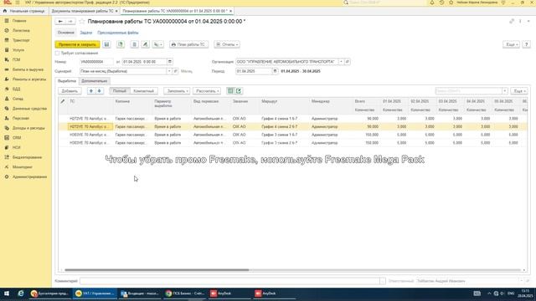Switch to 'Начальная страница' tab

click(24, 11)
